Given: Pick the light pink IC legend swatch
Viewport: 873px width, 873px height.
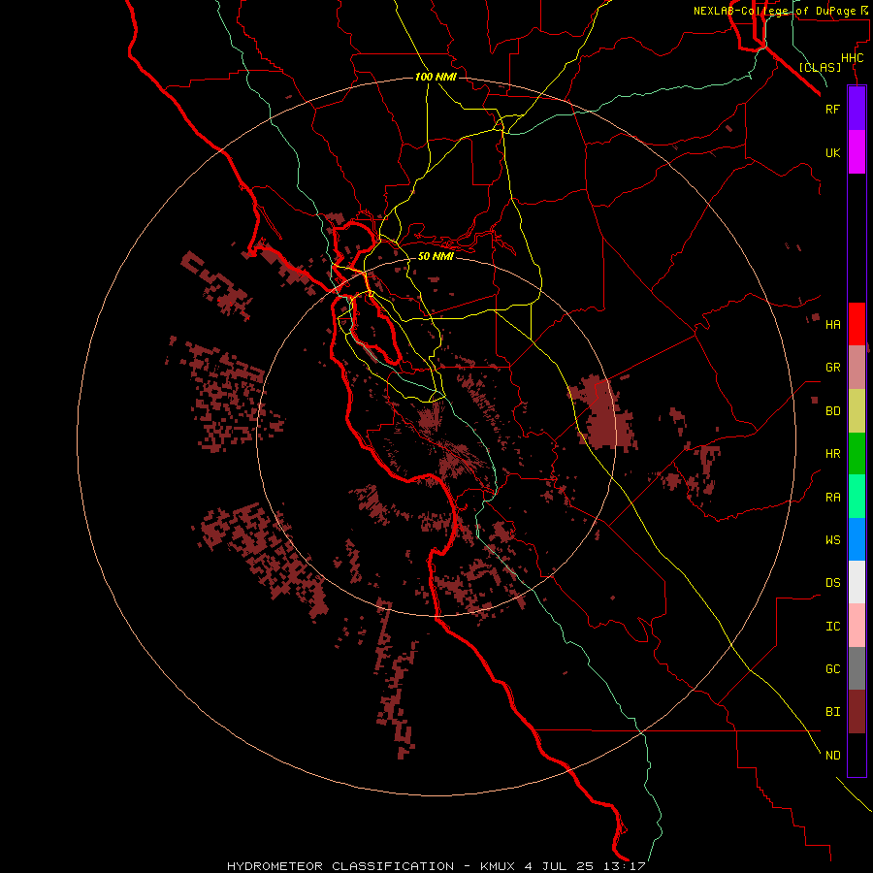Looking at the screenshot, I should coord(857,626).
